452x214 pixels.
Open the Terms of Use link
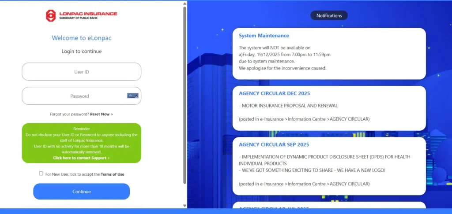pos(113,174)
